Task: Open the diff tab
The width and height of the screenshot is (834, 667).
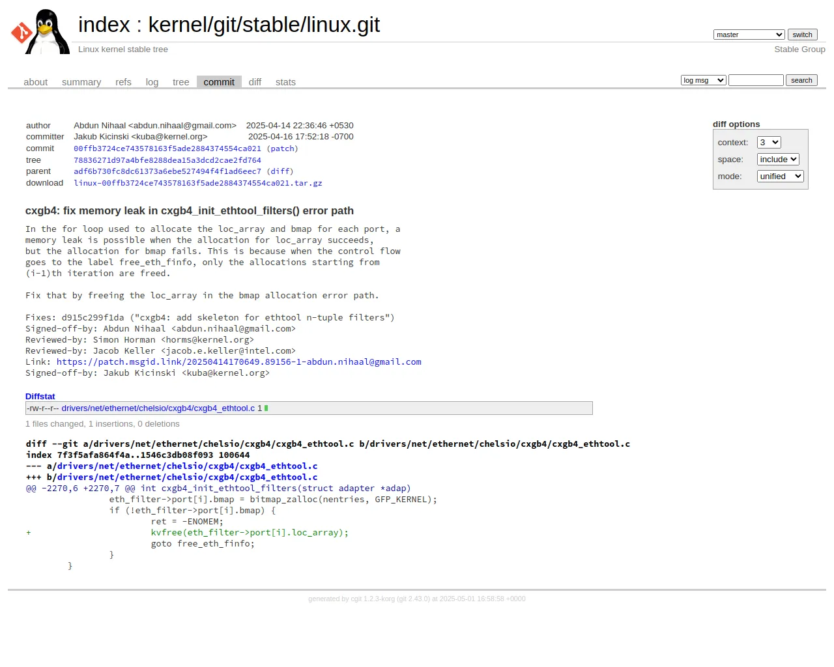Action: pos(255,82)
